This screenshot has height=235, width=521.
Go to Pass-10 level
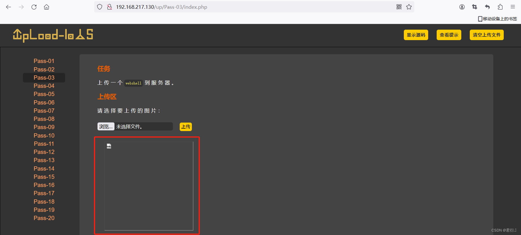click(x=44, y=136)
